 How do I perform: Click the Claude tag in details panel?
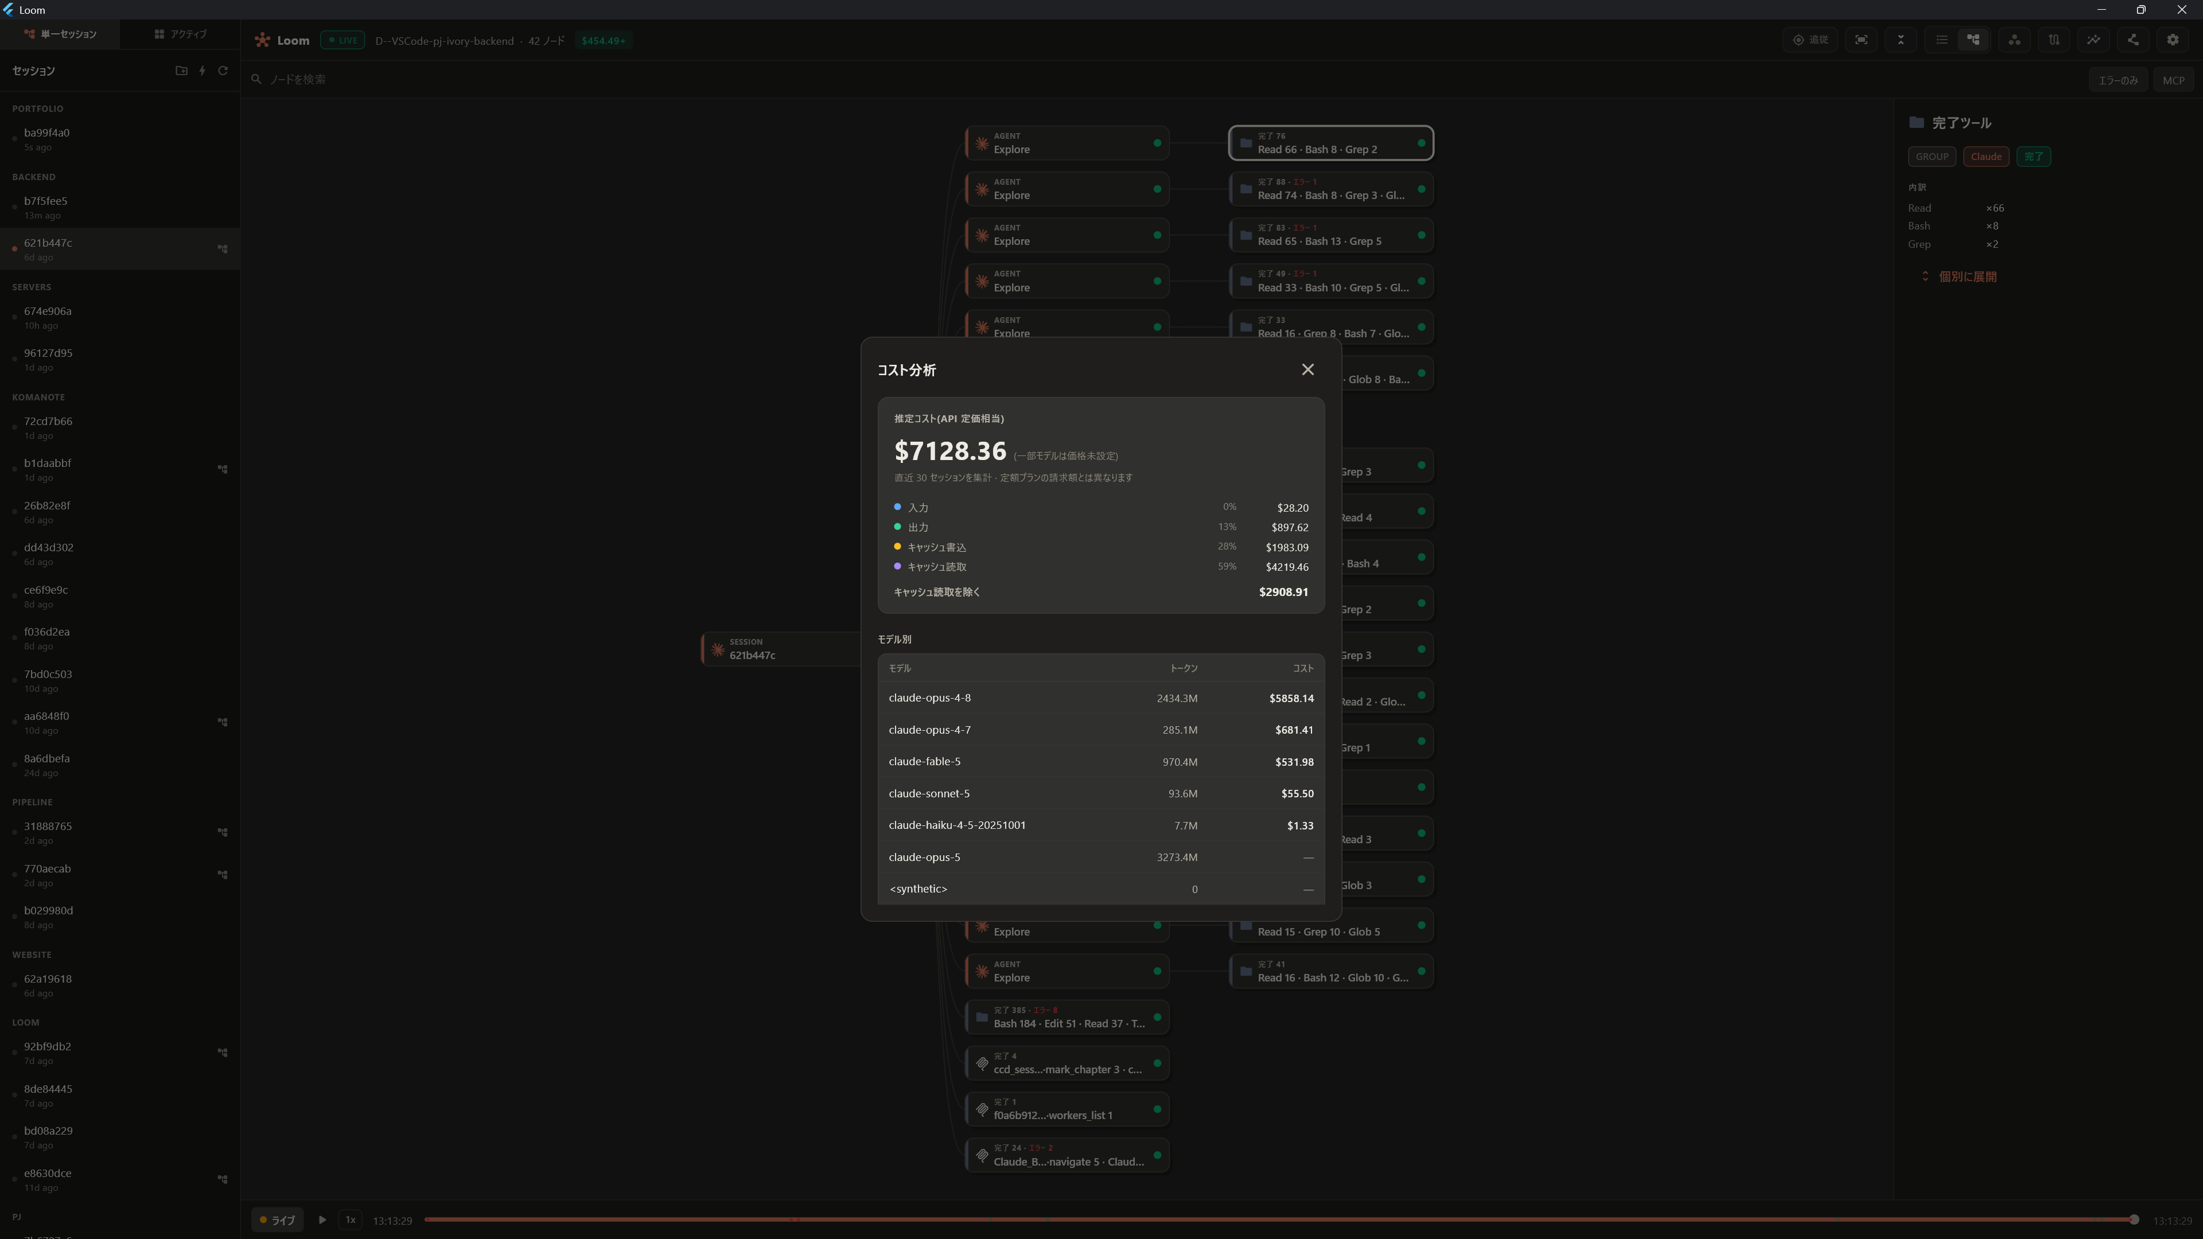point(1986,157)
